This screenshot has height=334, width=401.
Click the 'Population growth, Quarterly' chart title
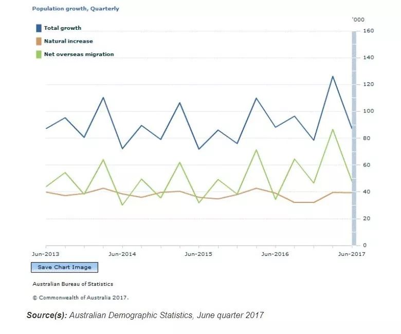pyautogui.click(x=75, y=9)
